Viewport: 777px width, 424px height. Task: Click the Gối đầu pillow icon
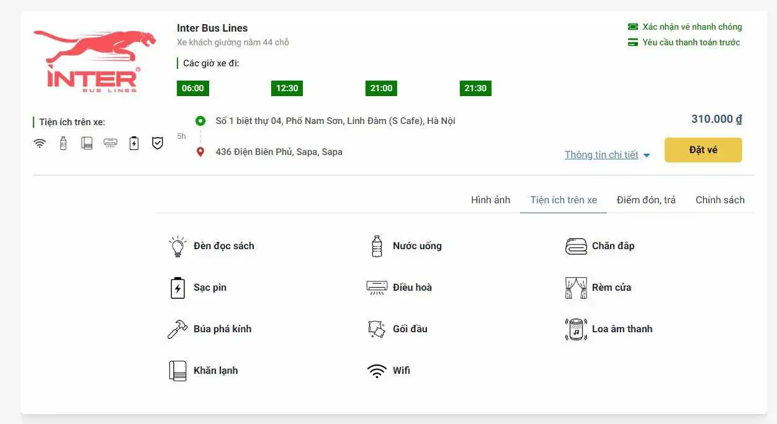377,329
